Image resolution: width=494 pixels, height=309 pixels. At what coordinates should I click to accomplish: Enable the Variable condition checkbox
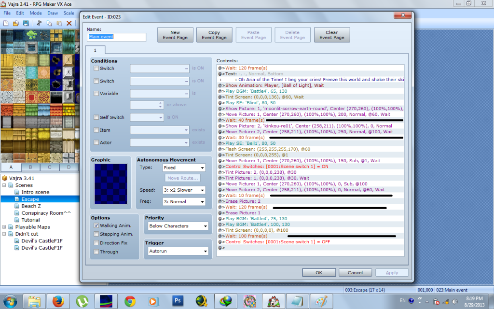point(96,93)
